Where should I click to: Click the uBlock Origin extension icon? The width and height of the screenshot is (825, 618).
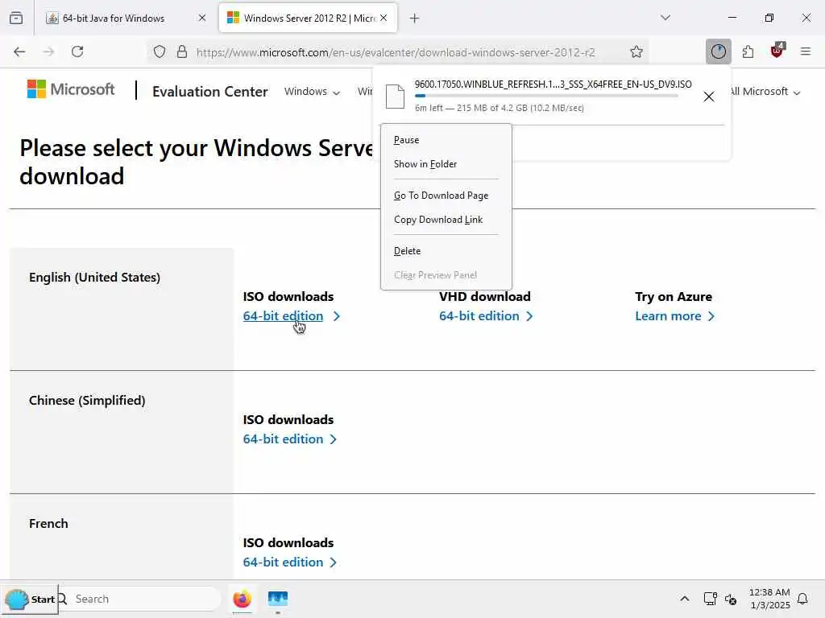pyautogui.click(x=777, y=51)
